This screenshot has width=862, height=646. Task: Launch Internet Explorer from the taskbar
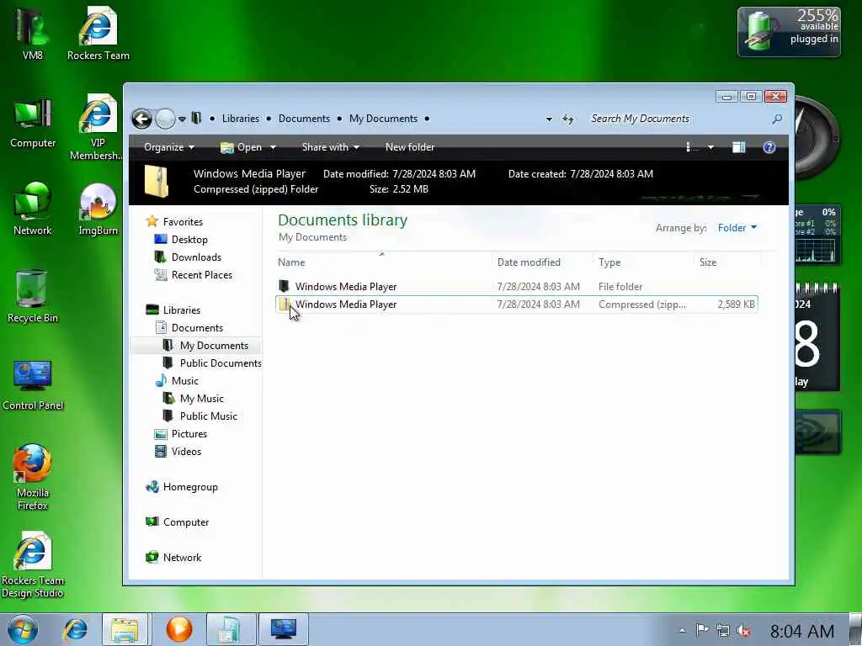[75, 629]
